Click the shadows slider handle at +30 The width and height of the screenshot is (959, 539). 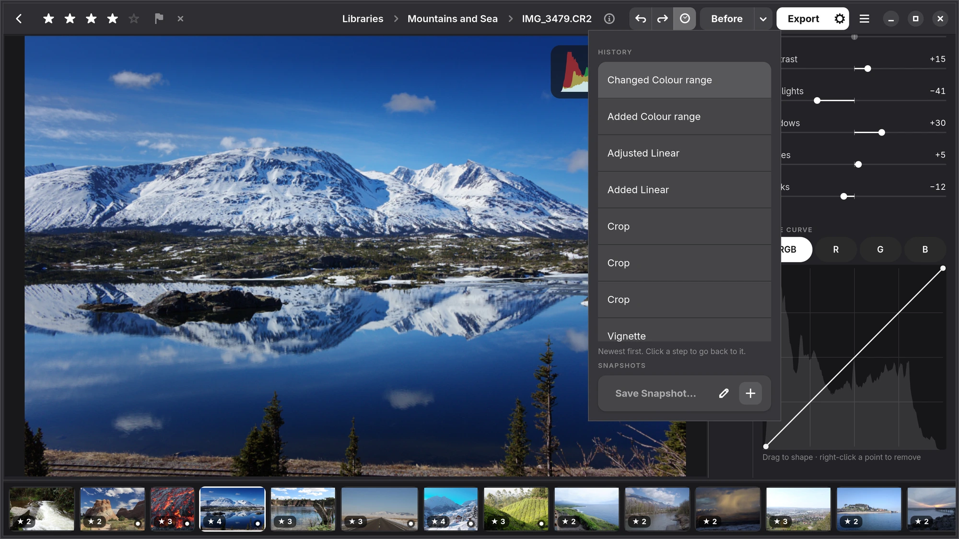pyautogui.click(x=881, y=133)
